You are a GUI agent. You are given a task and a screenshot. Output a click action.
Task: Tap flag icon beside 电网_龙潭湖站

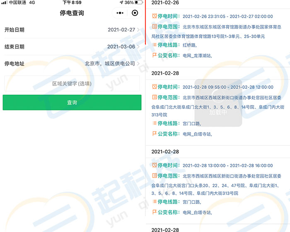coord(155,55)
